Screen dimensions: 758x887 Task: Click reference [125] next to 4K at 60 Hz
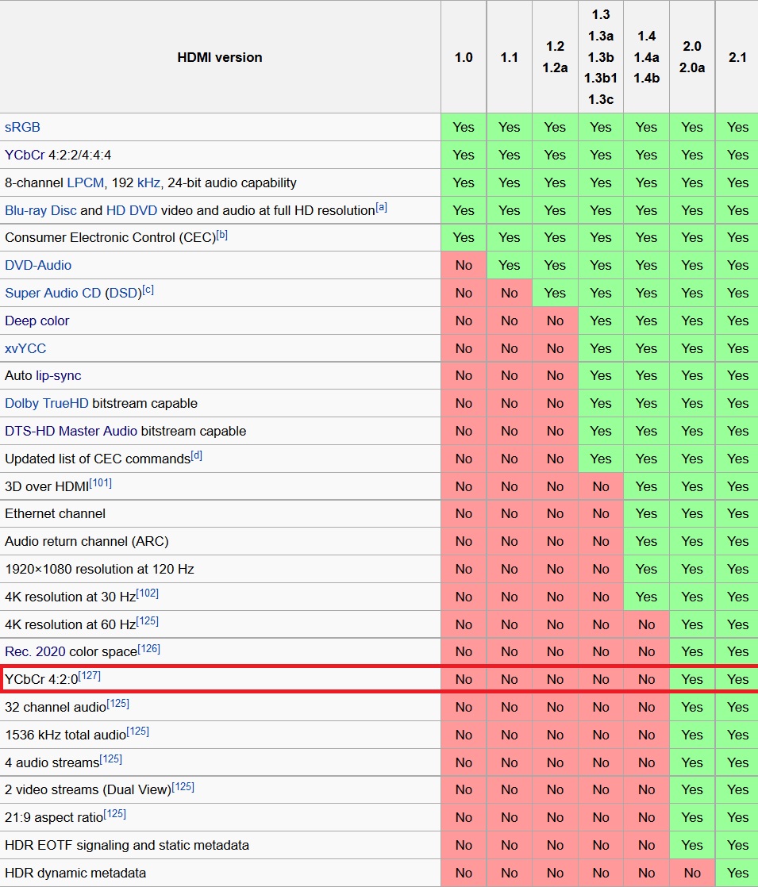147,620
